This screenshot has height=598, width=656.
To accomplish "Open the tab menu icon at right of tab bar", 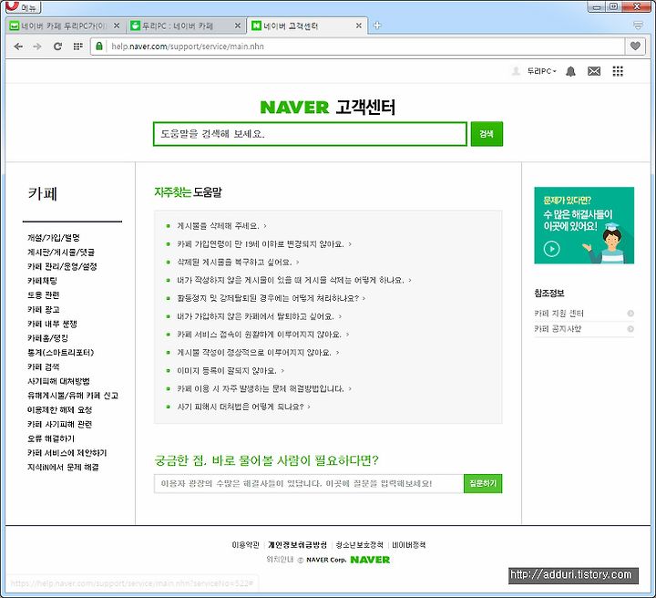I will [638, 26].
